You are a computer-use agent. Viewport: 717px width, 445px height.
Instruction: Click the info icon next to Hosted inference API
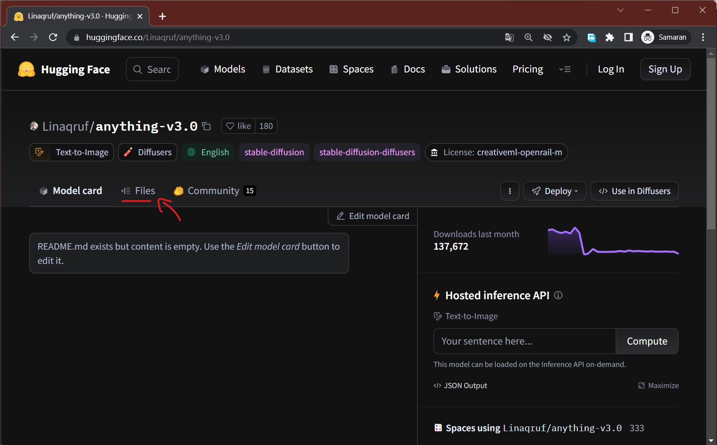[x=558, y=295]
